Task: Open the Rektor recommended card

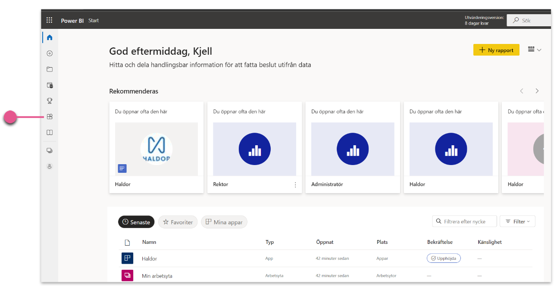Action: point(254,147)
